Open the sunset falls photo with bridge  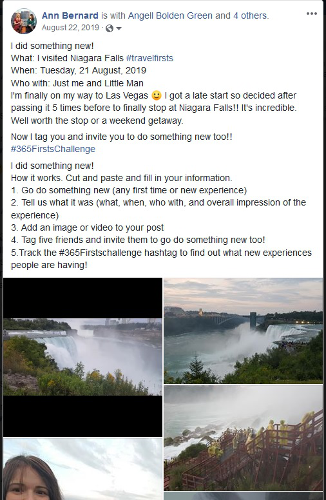243,331
